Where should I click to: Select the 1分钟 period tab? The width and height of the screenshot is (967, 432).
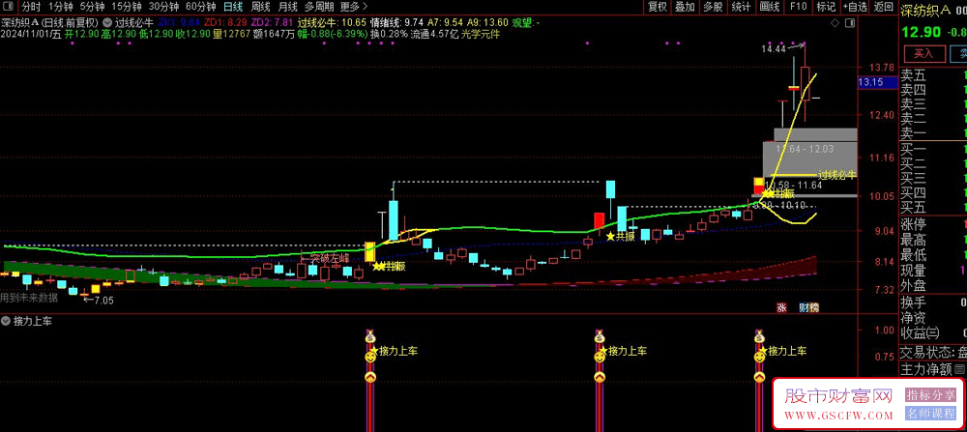pos(60,7)
